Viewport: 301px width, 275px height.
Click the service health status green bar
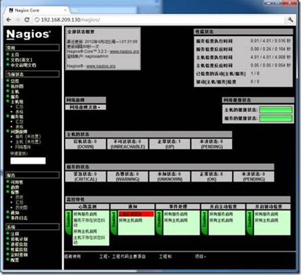pos(276,118)
